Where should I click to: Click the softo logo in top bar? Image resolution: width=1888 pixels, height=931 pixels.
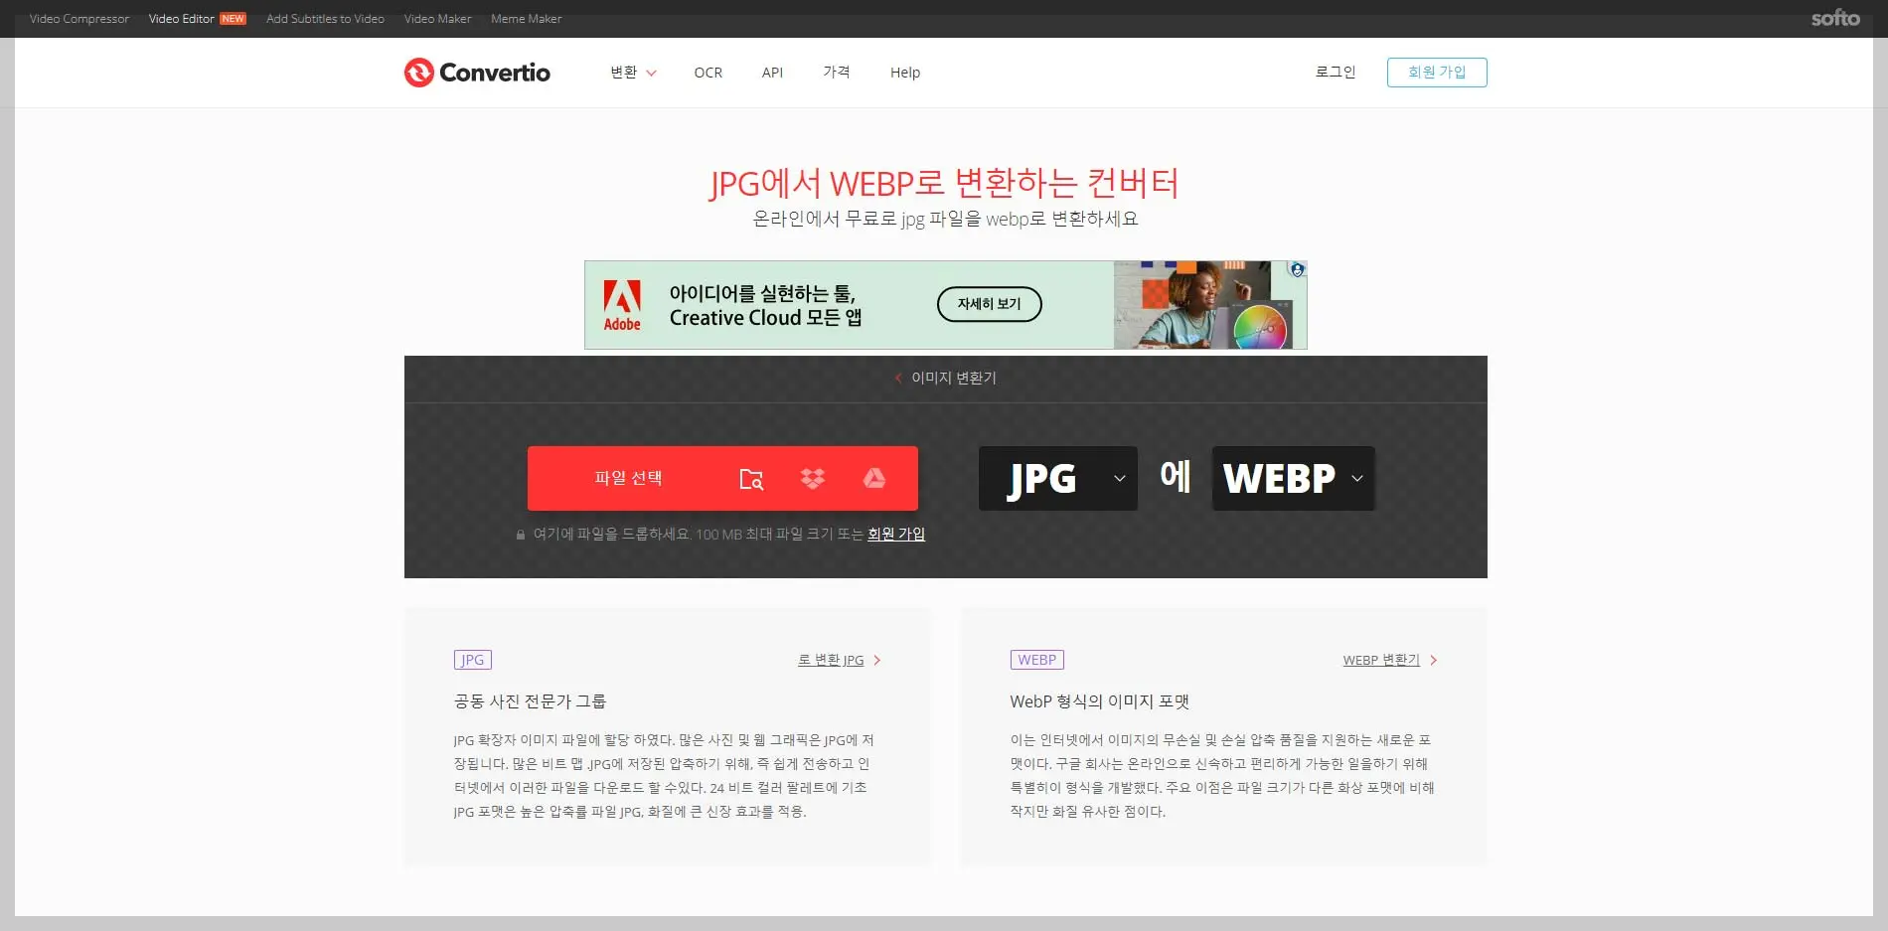(x=1835, y=18)
